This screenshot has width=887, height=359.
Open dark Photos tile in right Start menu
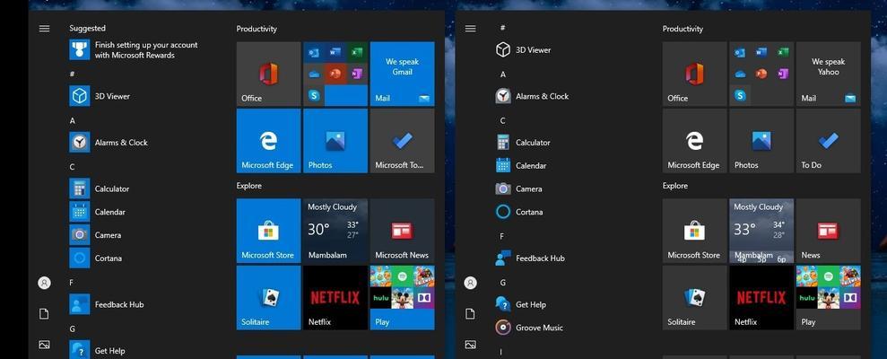tap(761, 140)
